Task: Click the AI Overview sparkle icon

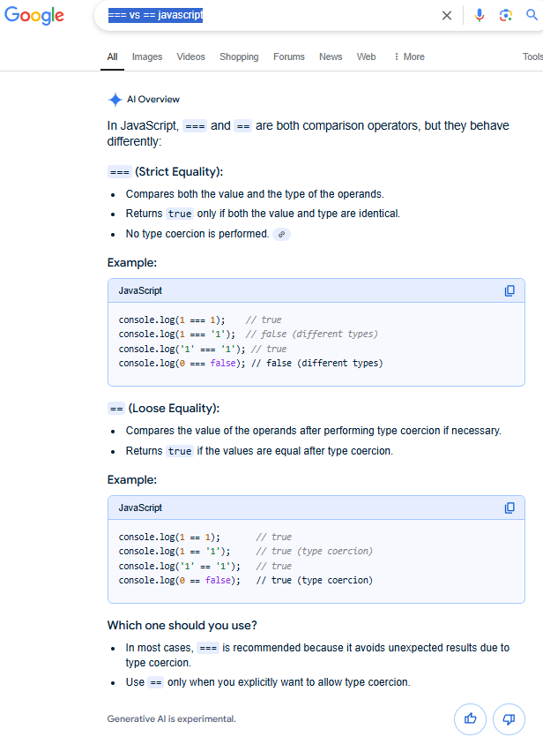Action: 115,100
